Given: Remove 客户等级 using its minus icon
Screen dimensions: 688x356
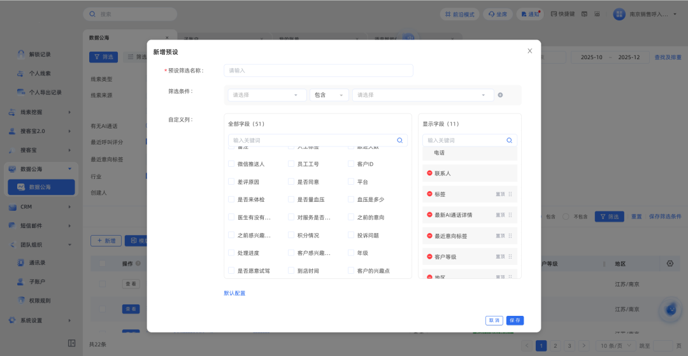Looking at the screenshot, I should (x=429, y=257).
